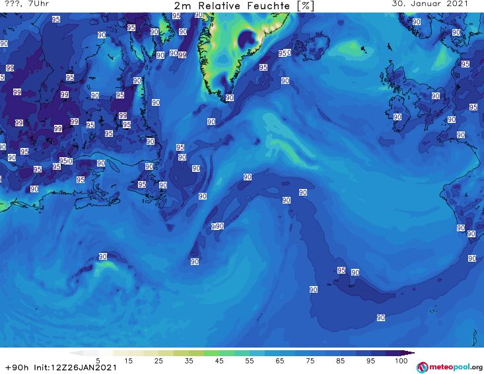This screenshot has height=374, width=484.
Task: Click the legend value "45"
Action: (x=219, y=361)
